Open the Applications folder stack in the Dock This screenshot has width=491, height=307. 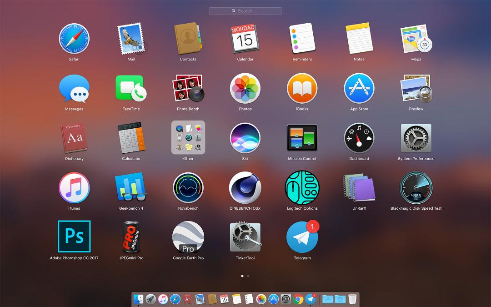click(327, 299)
